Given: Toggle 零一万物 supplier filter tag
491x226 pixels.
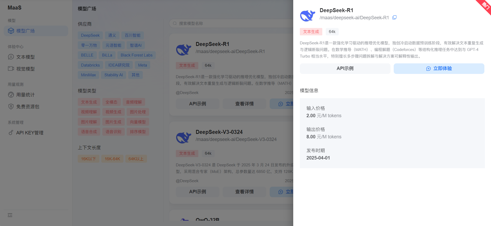Looking at the screenshot, I should point(89,45).
